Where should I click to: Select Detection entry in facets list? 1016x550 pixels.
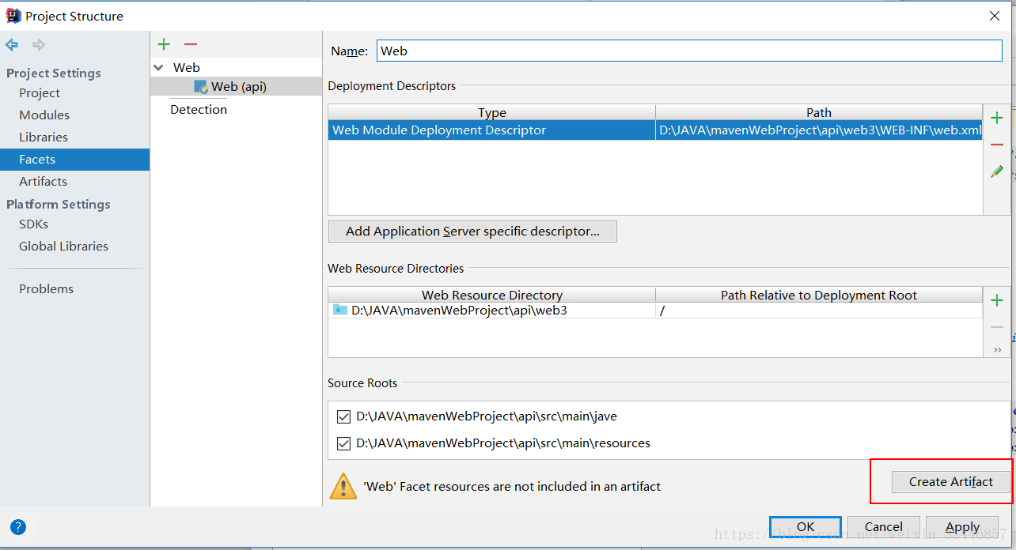click(x=199, y=109)
